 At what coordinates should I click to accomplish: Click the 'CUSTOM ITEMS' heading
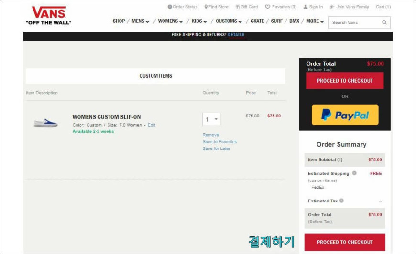156,76
